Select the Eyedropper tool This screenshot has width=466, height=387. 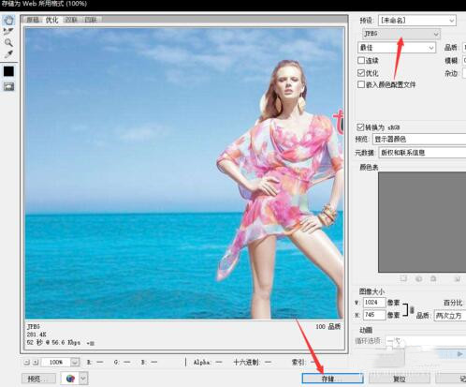coord(8,54)
